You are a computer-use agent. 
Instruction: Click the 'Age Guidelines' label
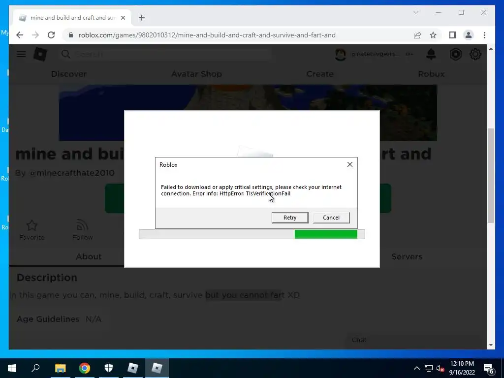[x=48, y=319]
